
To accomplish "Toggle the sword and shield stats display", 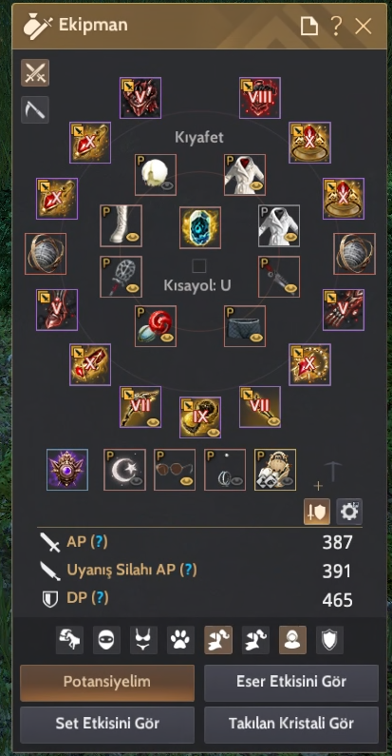I will point(316,512).
